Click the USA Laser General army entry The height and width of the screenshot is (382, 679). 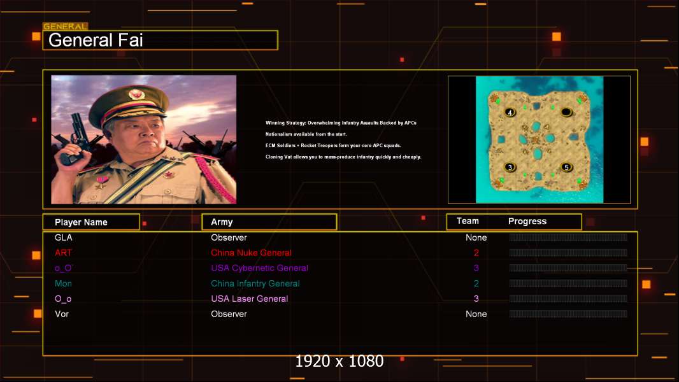249,299
